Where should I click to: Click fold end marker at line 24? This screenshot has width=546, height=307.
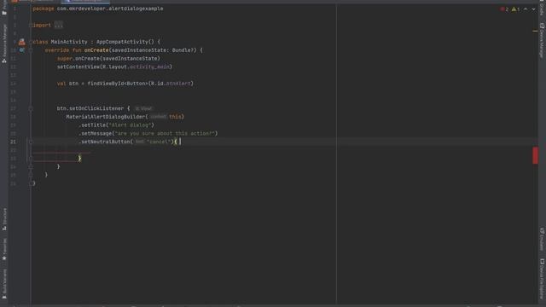click(x=31, y=167)
